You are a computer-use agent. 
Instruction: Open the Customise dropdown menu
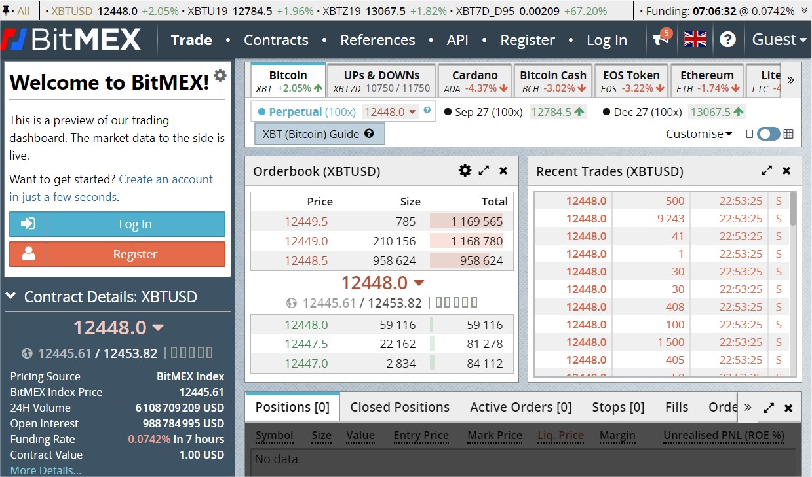pyautogui.click(x=699, y=134)
